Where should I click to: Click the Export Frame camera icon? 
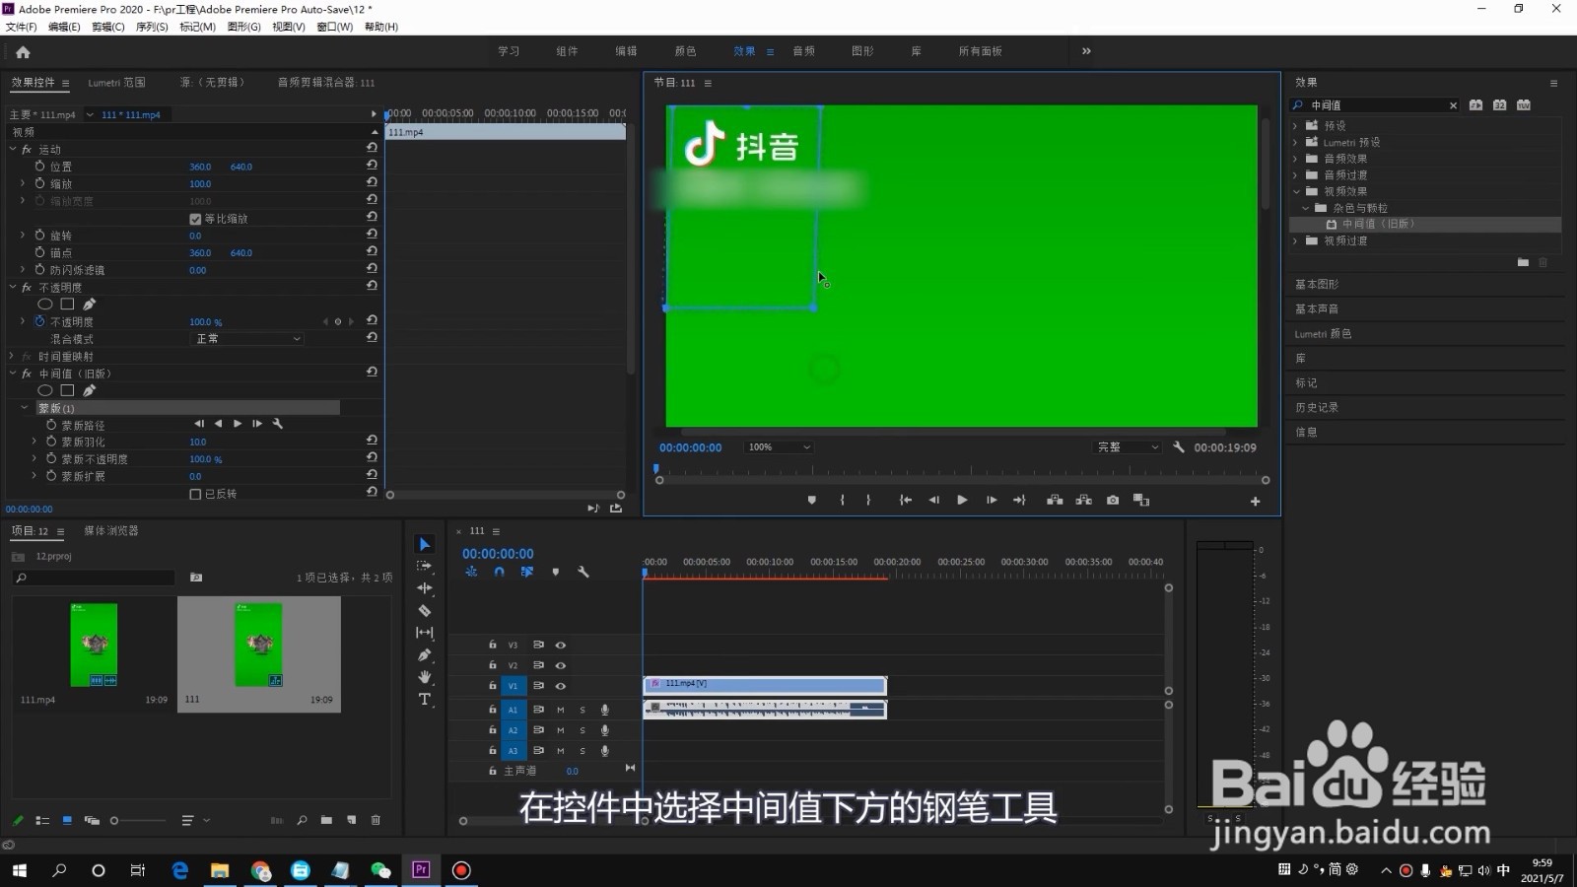point(1113,501)
